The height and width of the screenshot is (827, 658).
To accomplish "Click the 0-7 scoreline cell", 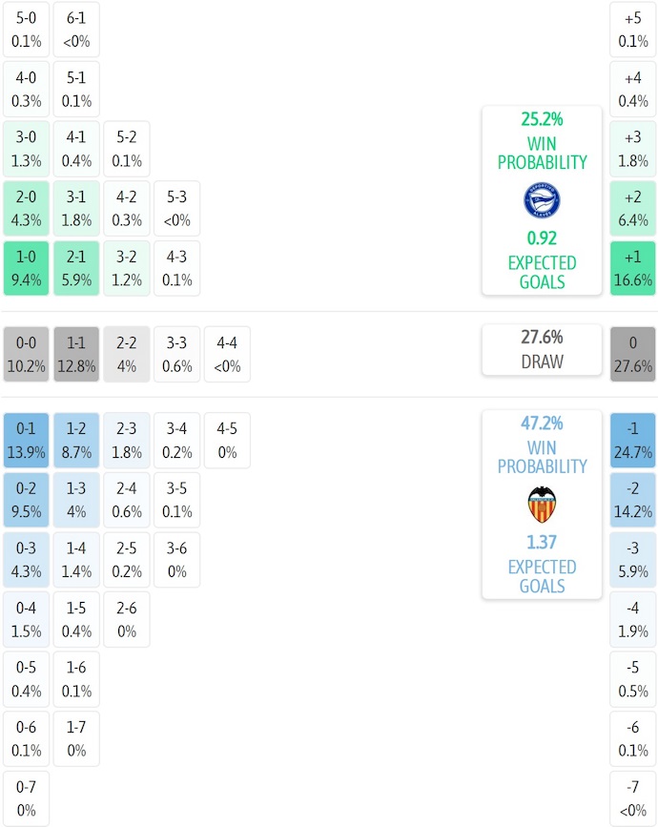I will point(27,798).
